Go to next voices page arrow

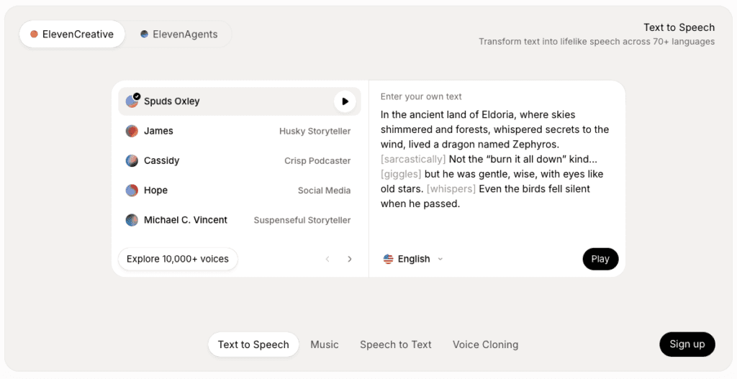350,259
